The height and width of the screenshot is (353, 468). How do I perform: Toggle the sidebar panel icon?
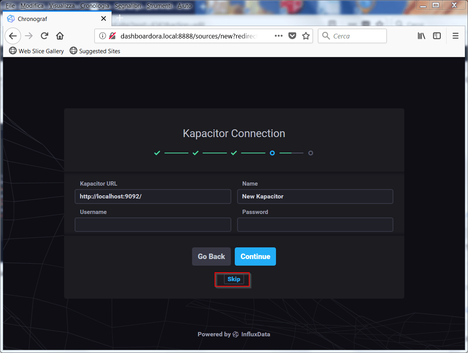[x=437, y=36]
